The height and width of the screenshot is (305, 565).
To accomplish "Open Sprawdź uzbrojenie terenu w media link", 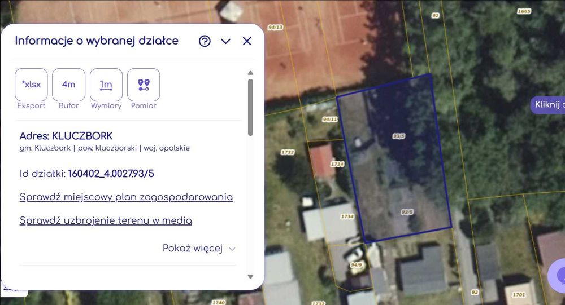I will point(106,220).
